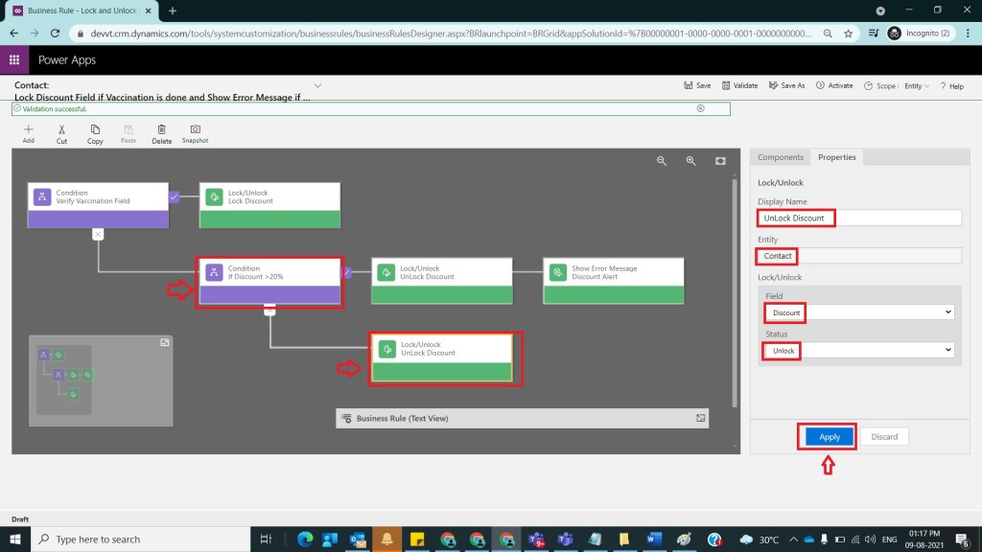Discard the property changes

(x=884, y=437)
